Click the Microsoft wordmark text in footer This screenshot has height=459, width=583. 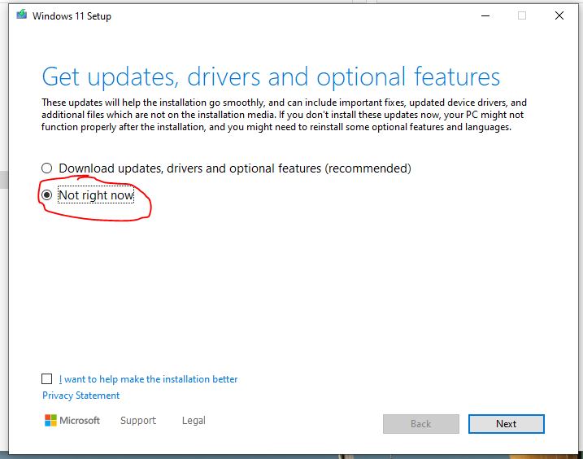coord(80,421)
